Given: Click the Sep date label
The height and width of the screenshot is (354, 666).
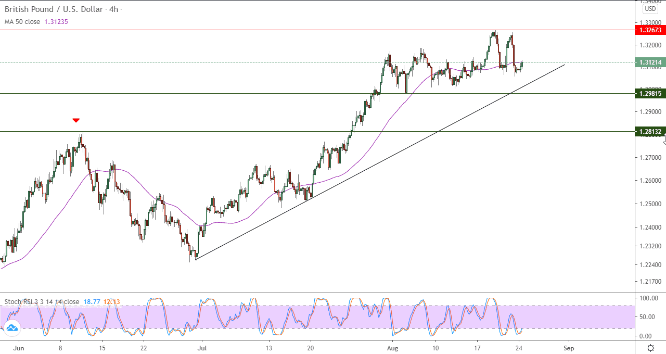Looking at the screenshot, I should click(x=568, y=348).
